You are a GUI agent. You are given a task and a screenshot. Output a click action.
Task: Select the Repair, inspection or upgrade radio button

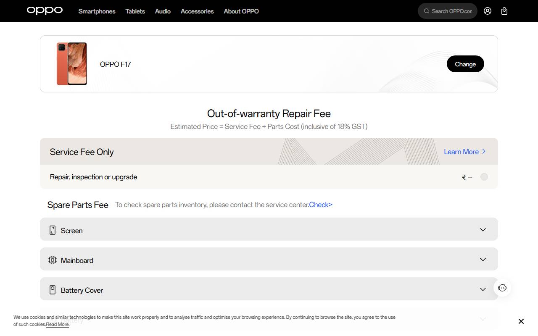click(x=484, y=177)
